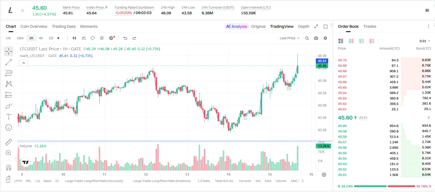435x192 pixels.
Task: Expand the 0.01 price precision dropdown
Action: (425, 41)
